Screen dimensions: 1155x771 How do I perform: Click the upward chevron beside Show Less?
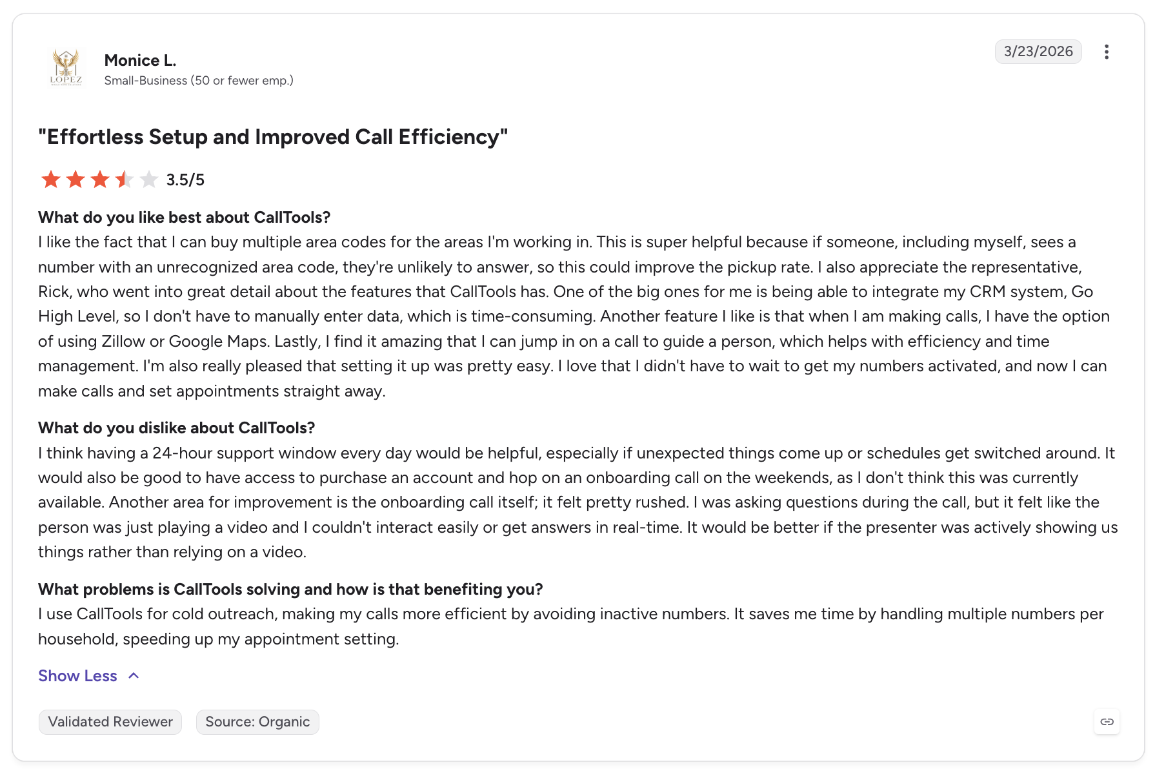tap(134, 676)
